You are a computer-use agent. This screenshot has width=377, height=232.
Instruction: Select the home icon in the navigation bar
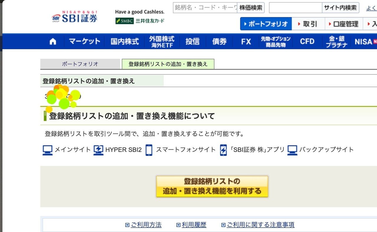(52, 41)
